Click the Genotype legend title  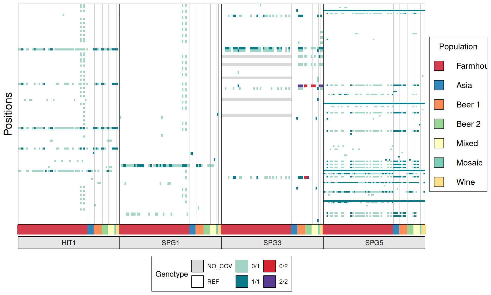coord(172,274)
